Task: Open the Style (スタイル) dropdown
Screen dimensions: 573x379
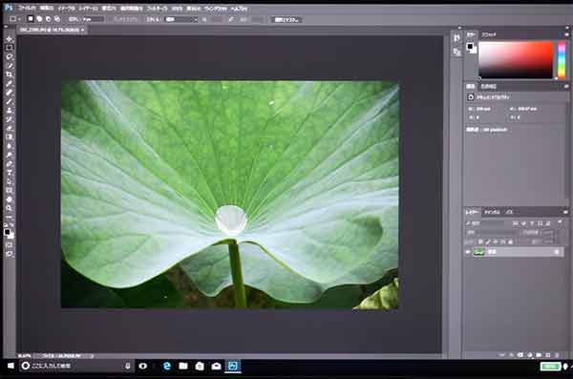Action: pos(181,19)
